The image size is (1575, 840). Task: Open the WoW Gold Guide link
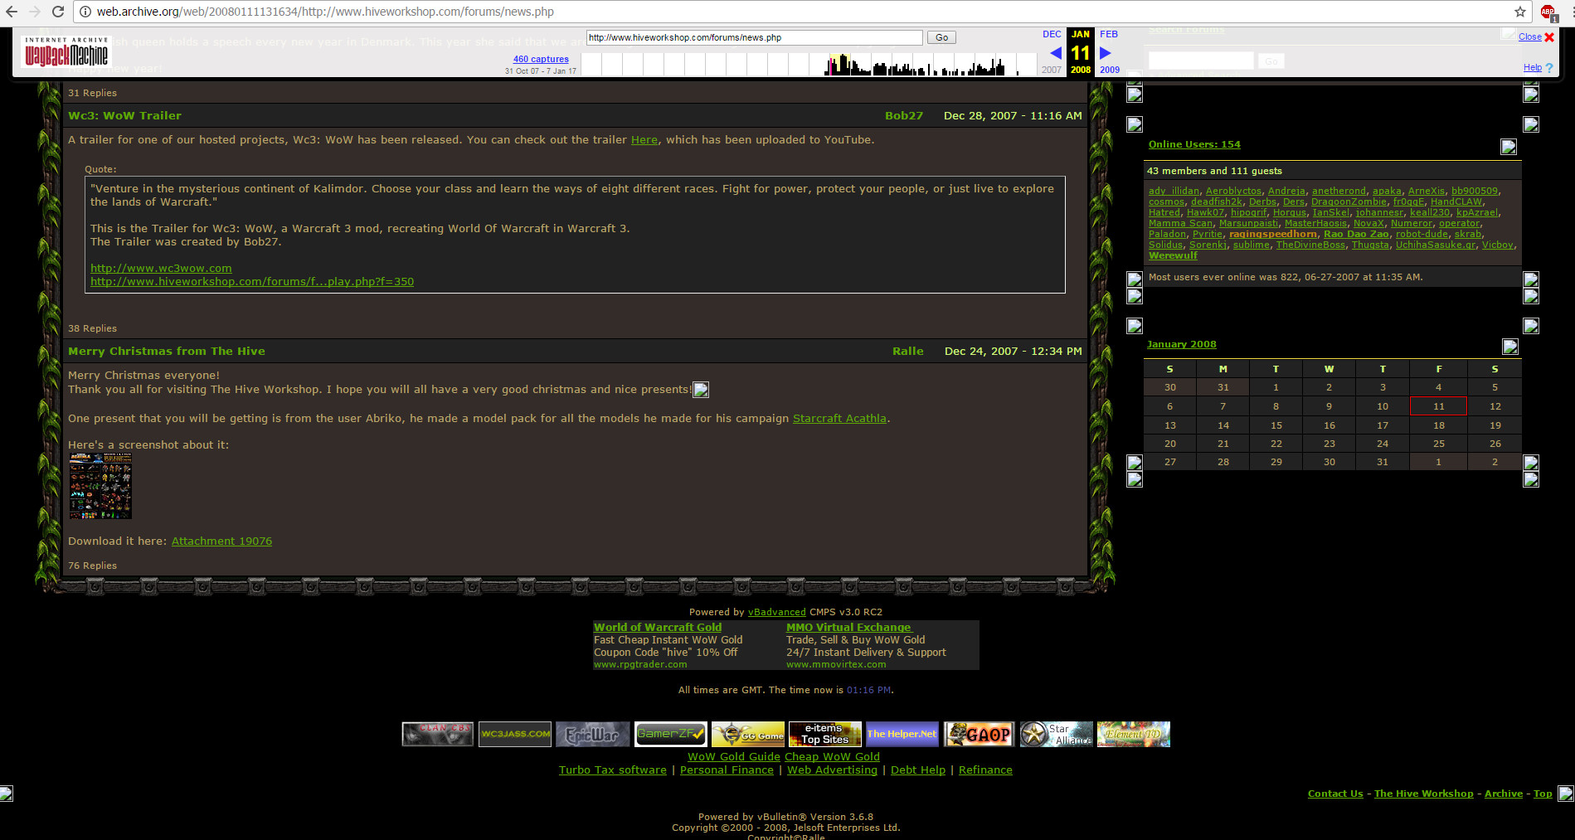tap(734, 757)
